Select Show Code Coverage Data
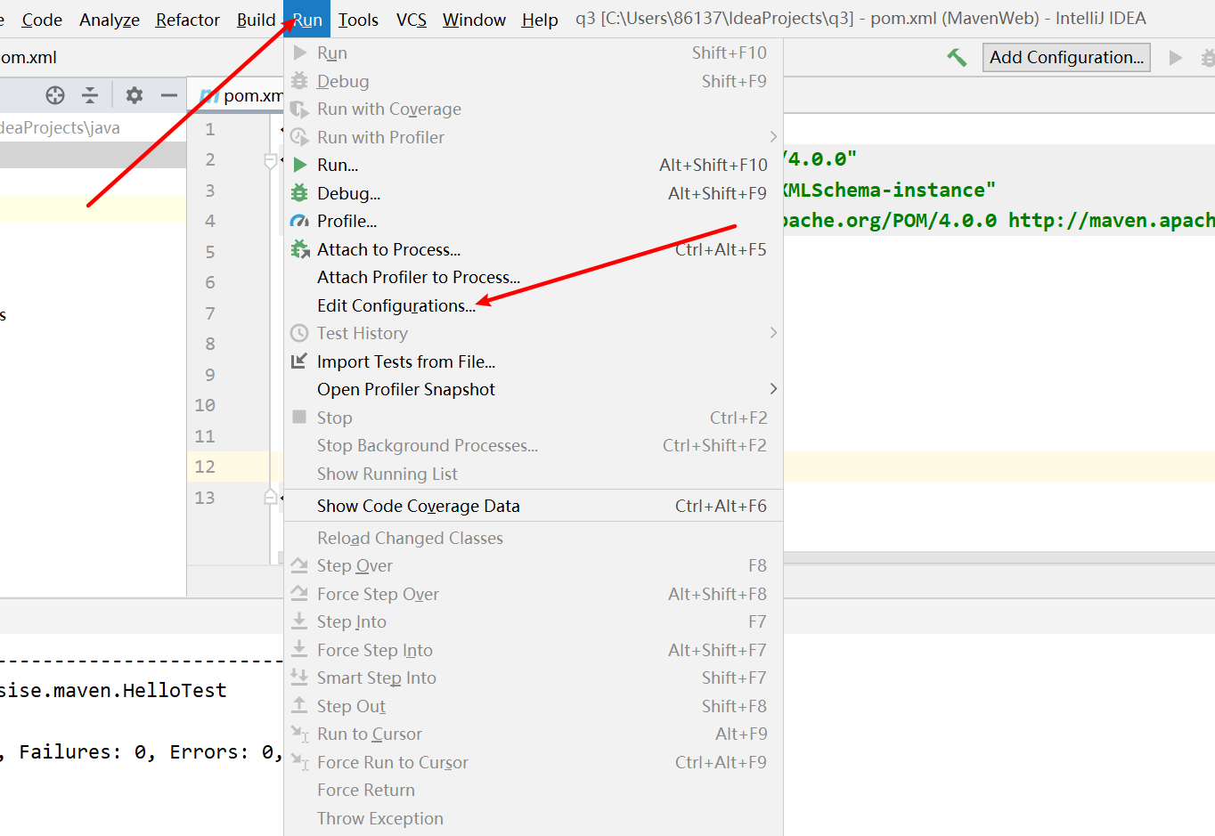The width and height of the screenshot is (1215, 836). [x=534, y=506]
